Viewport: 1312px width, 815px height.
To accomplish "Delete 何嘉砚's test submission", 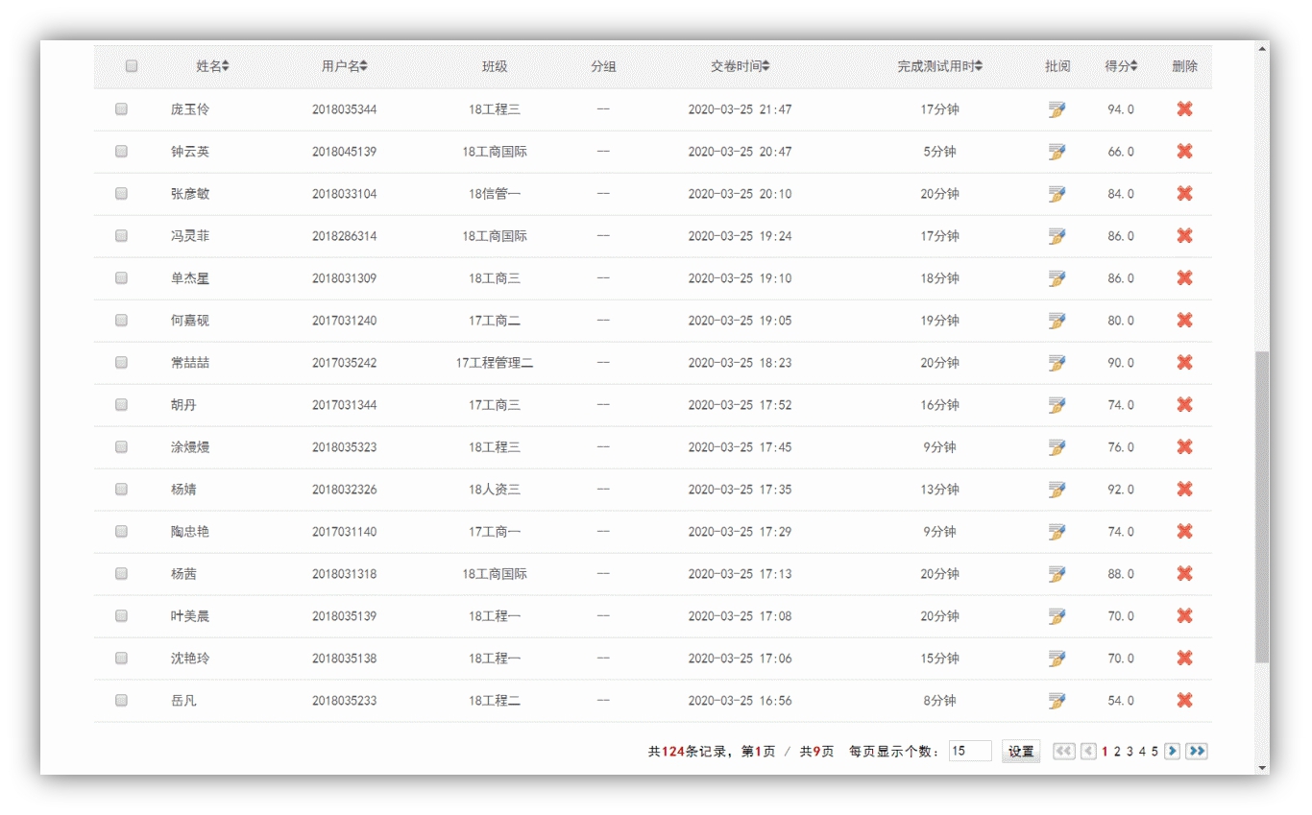I will pos(1184,321).
